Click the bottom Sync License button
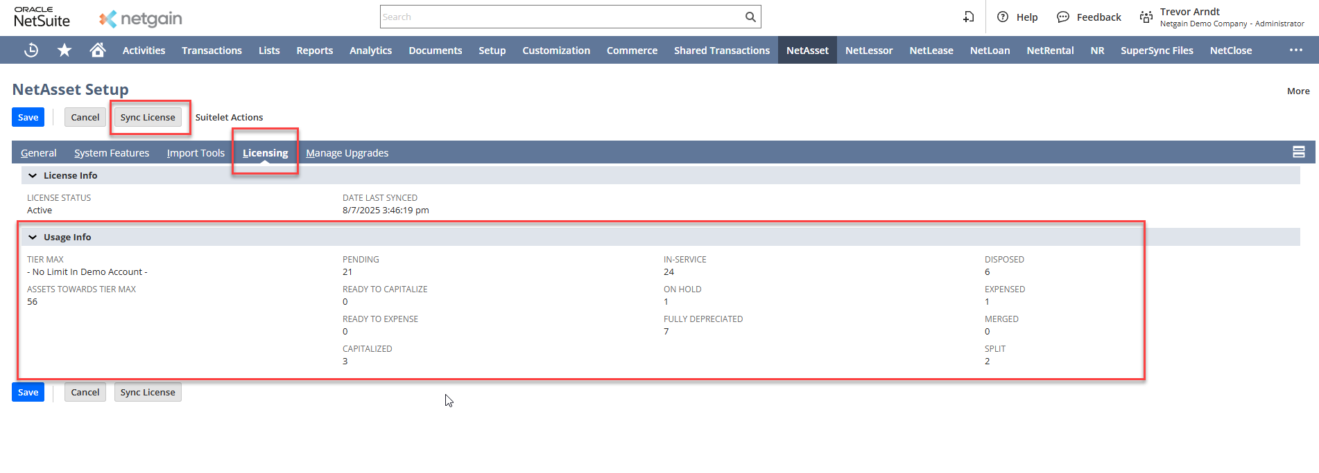The width and height of the screenshot is (1319, 473). pyautogui.click(x=148, y=392)
